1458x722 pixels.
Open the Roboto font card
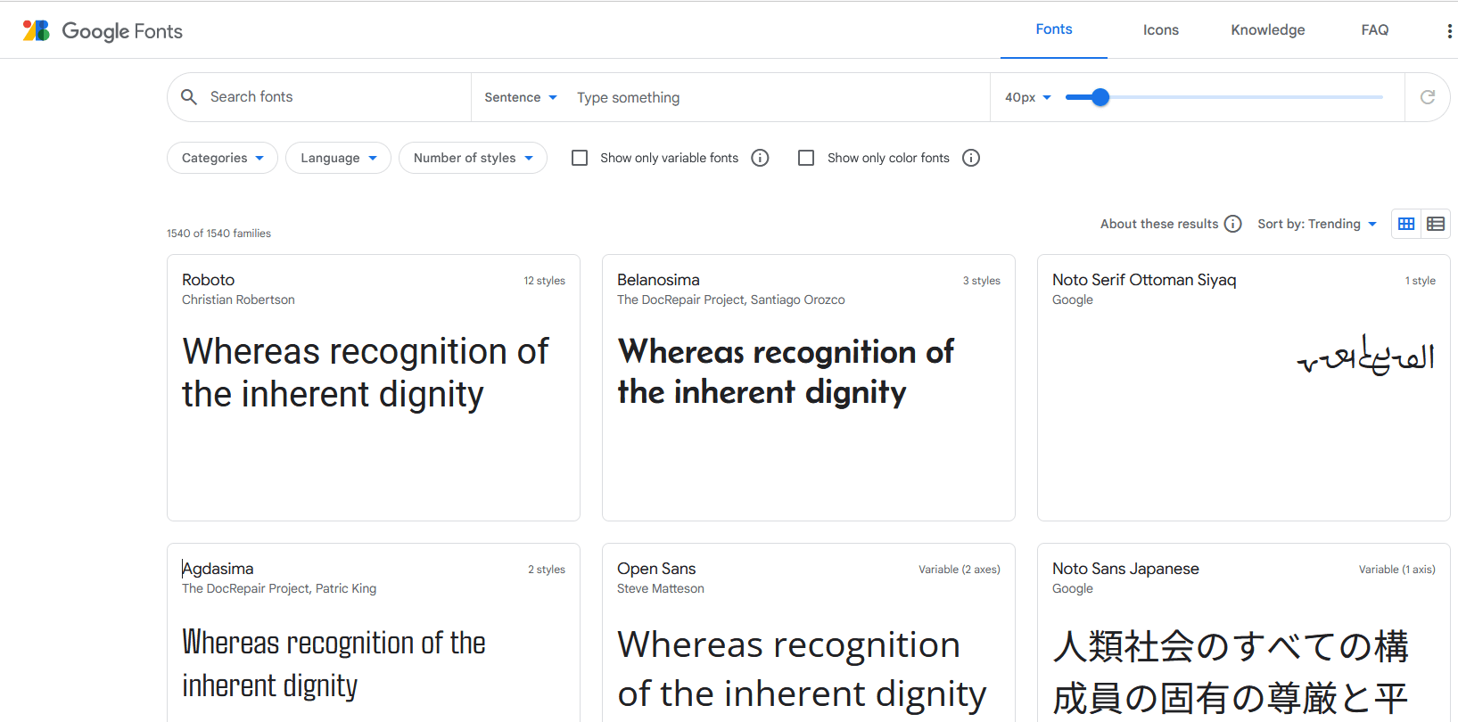coord(374,388)
